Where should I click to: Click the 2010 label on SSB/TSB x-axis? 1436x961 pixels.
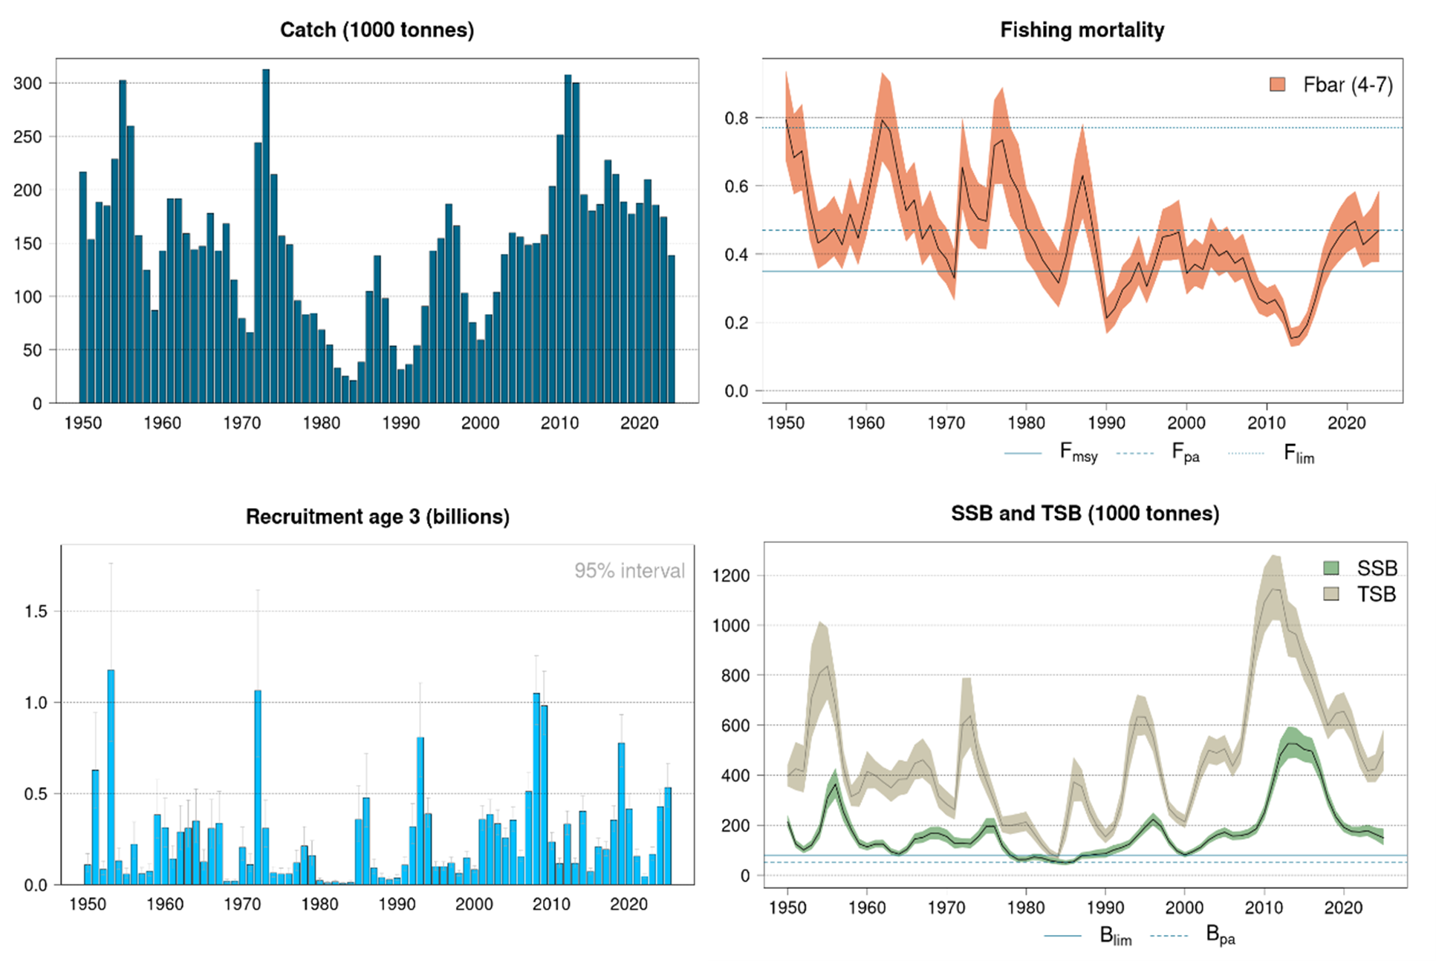tap(1264, 907)
